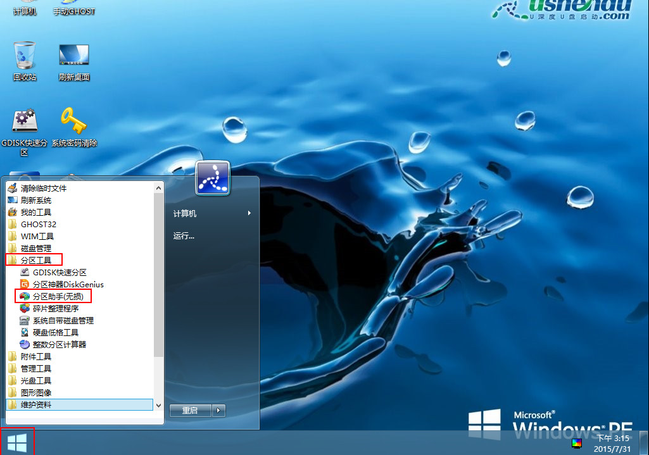Click the 刷新桌面 desktop icon

click(74, 62)
